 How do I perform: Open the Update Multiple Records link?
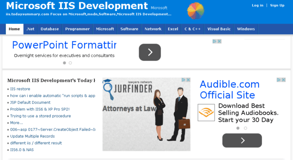32,136
